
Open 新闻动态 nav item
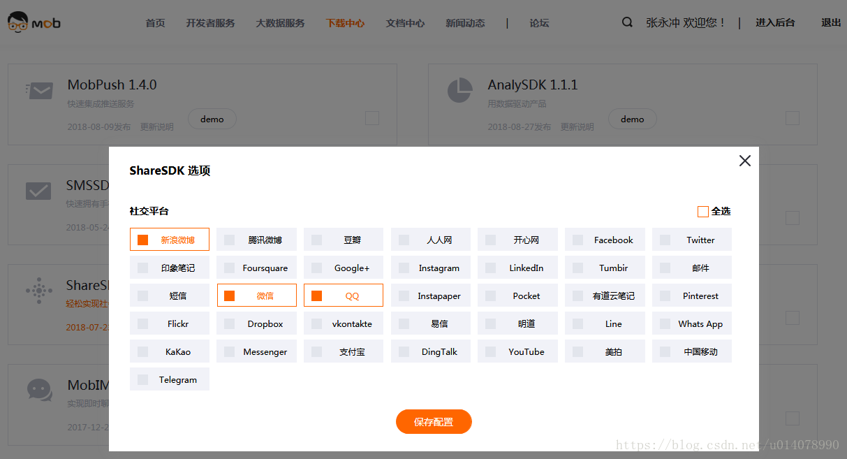pyautogui.click(x=465, y=23)
